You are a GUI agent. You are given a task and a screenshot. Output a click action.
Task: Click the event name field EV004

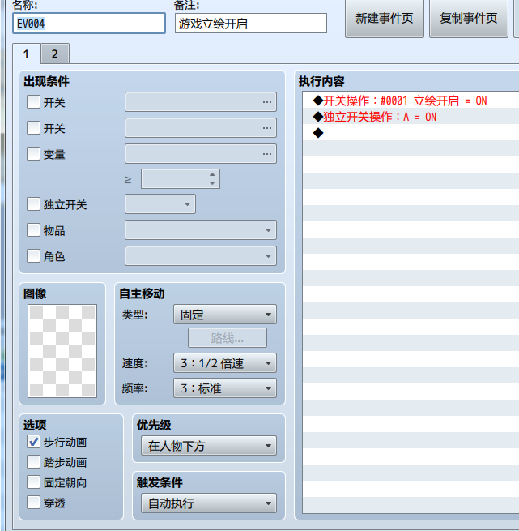pos(89,24)
